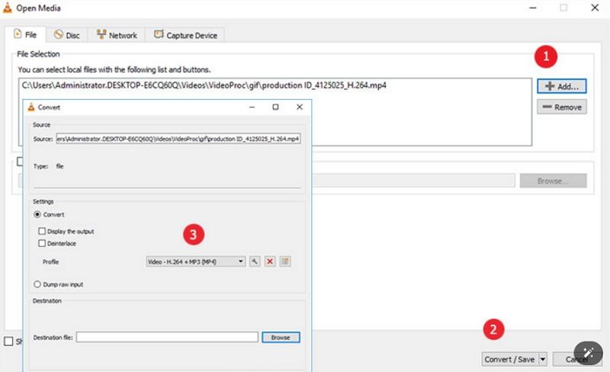The image size is (610, 372).
Task: Select the Dump raw input option
Action: pos(37,284)
